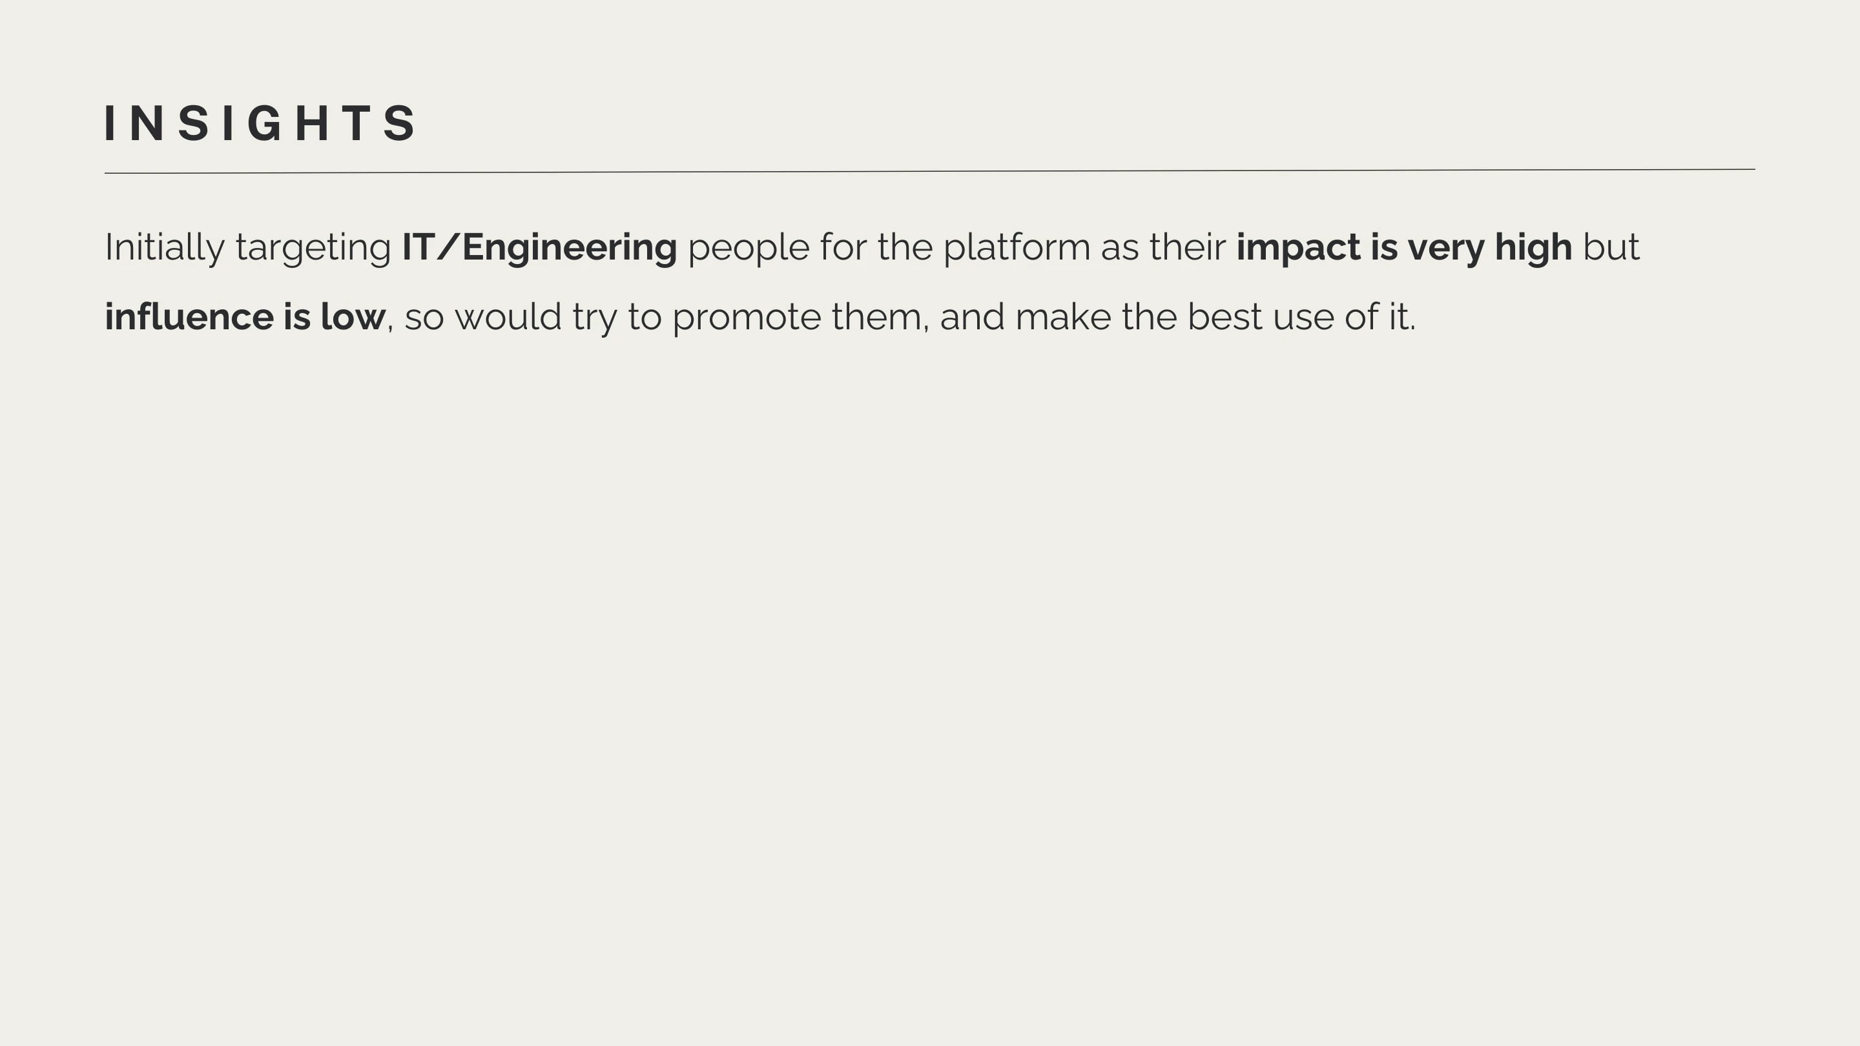Click the word "platform" in the sentence
This screenshot has height=1046, width=1860.
tap(1017, 247)
